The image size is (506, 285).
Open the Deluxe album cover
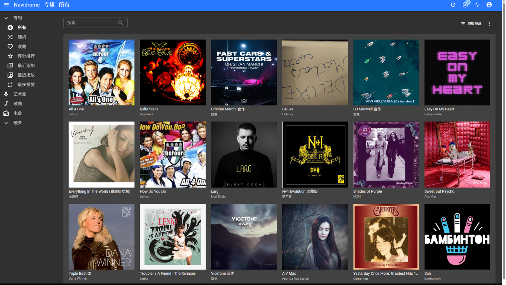[315, 72]
